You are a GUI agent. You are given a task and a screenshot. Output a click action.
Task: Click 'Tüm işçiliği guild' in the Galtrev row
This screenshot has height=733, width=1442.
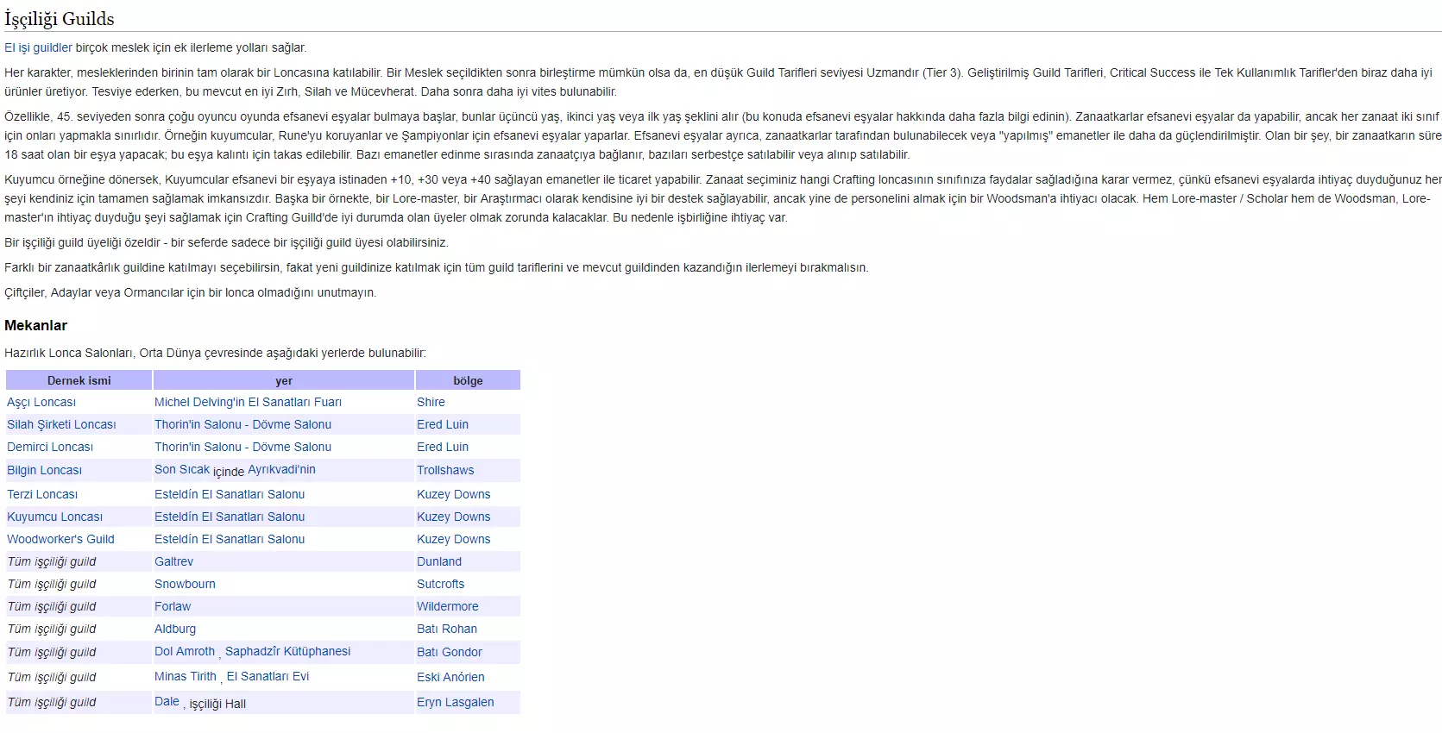click(x=52, y=561)
